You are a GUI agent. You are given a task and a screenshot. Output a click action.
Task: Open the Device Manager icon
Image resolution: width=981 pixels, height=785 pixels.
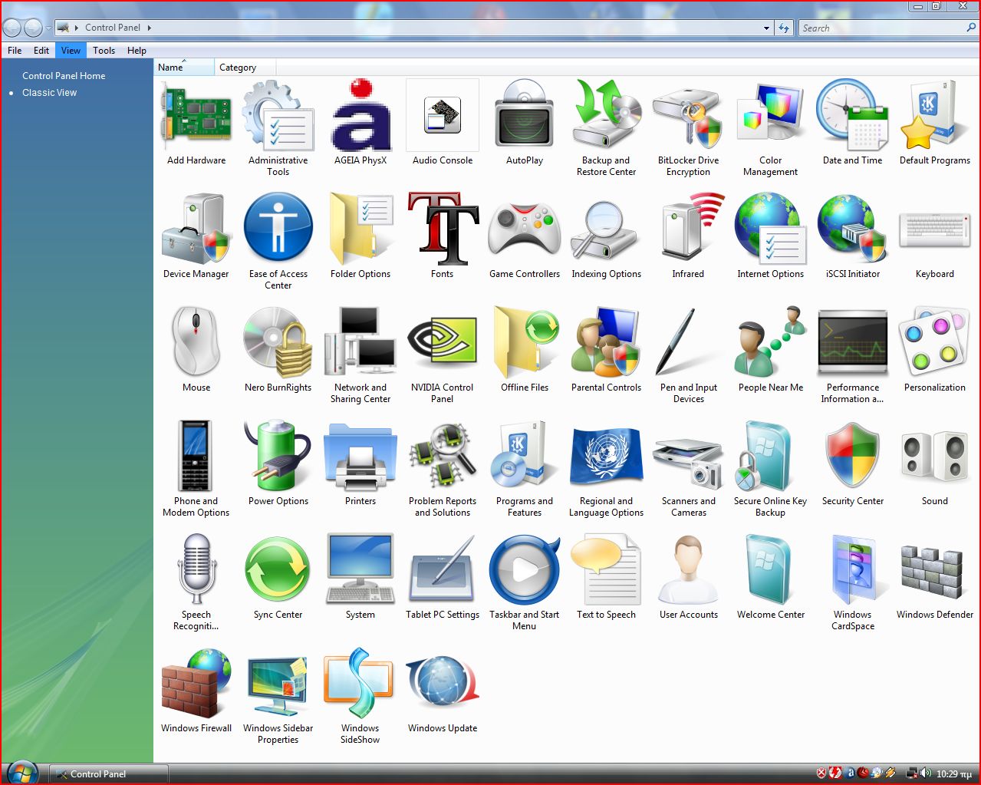click(x=196, y=229)
